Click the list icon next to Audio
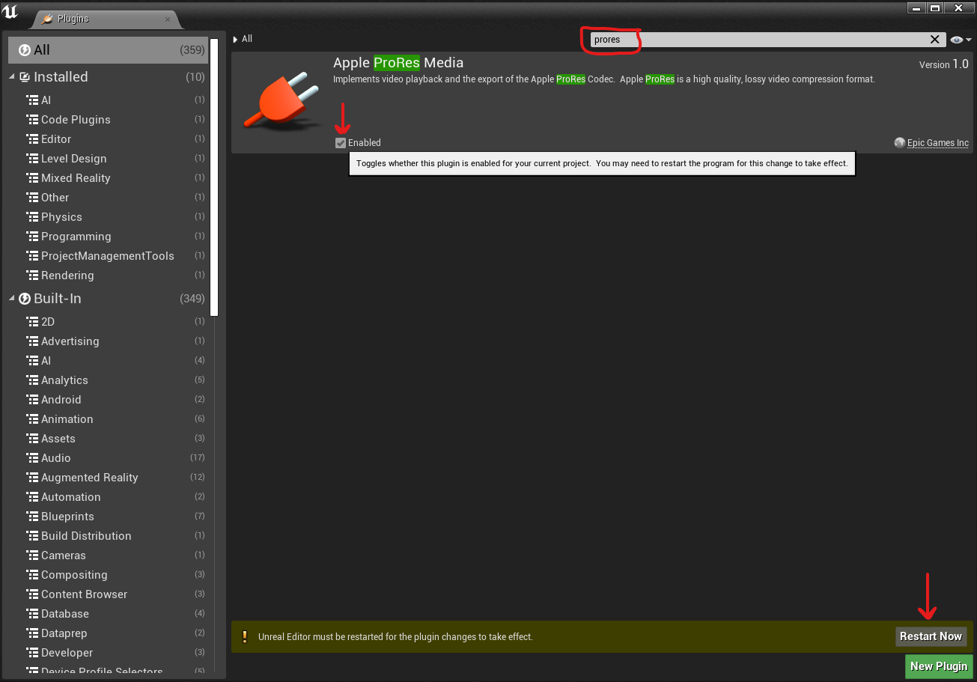Screen dimensions: 977x682 (32, 458)
